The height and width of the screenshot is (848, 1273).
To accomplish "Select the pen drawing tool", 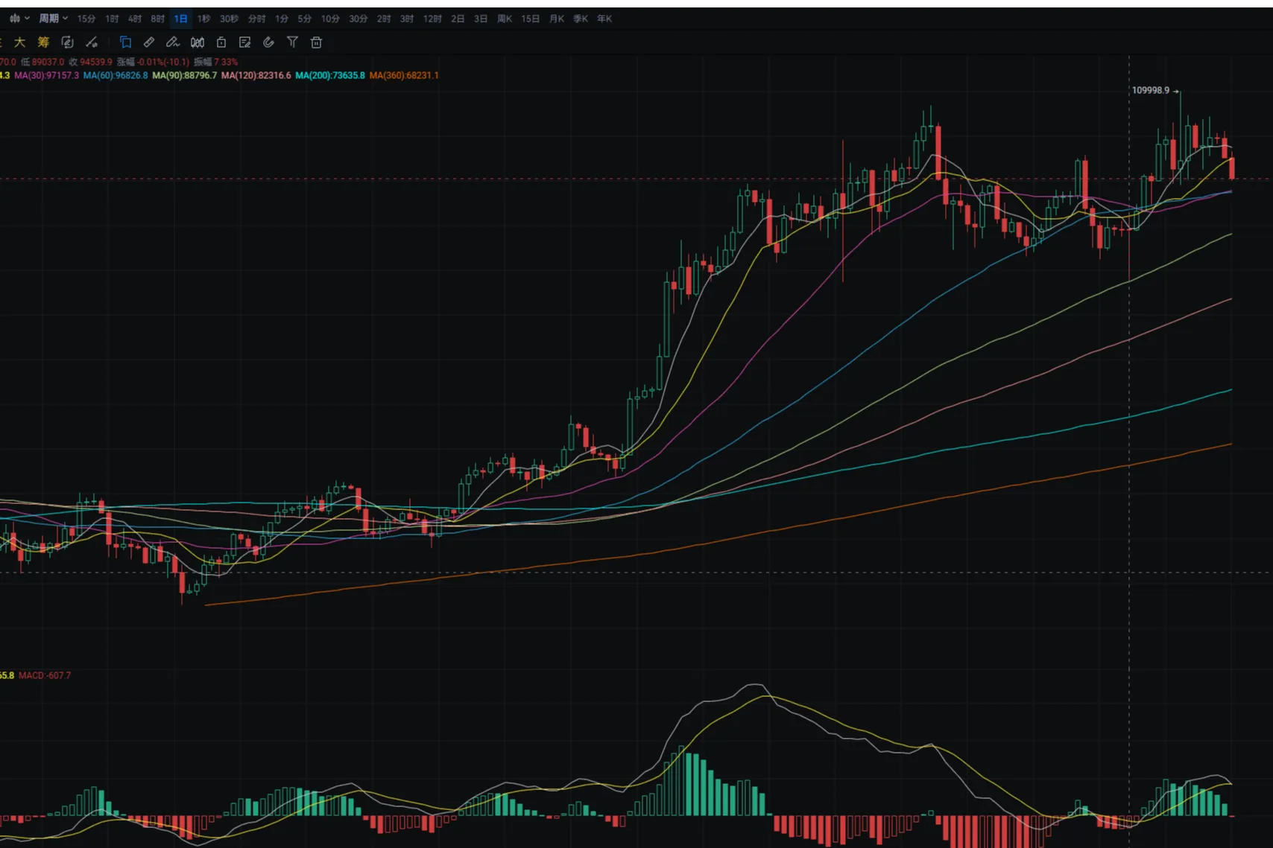I will [173, 42].
